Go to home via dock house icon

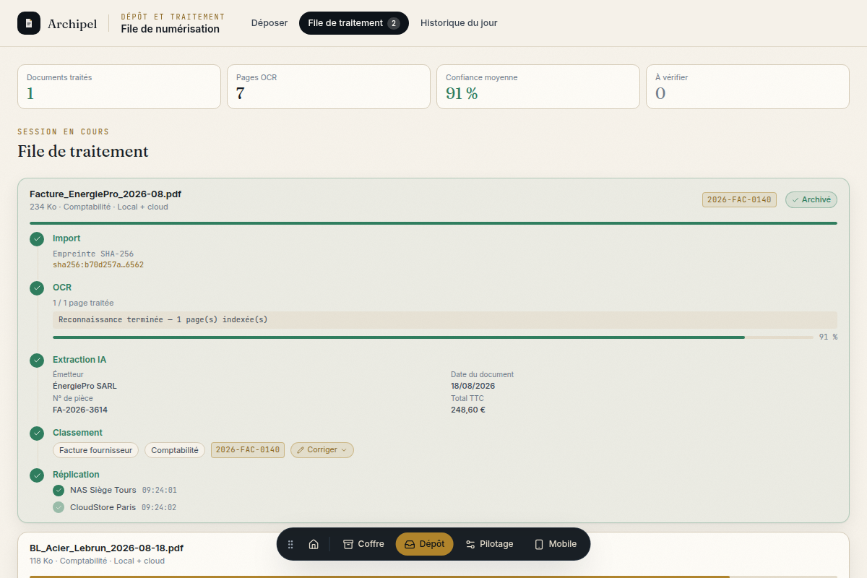coord(314,544)
